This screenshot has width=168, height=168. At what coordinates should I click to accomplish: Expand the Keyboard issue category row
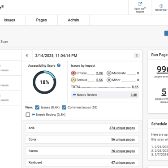82,163
